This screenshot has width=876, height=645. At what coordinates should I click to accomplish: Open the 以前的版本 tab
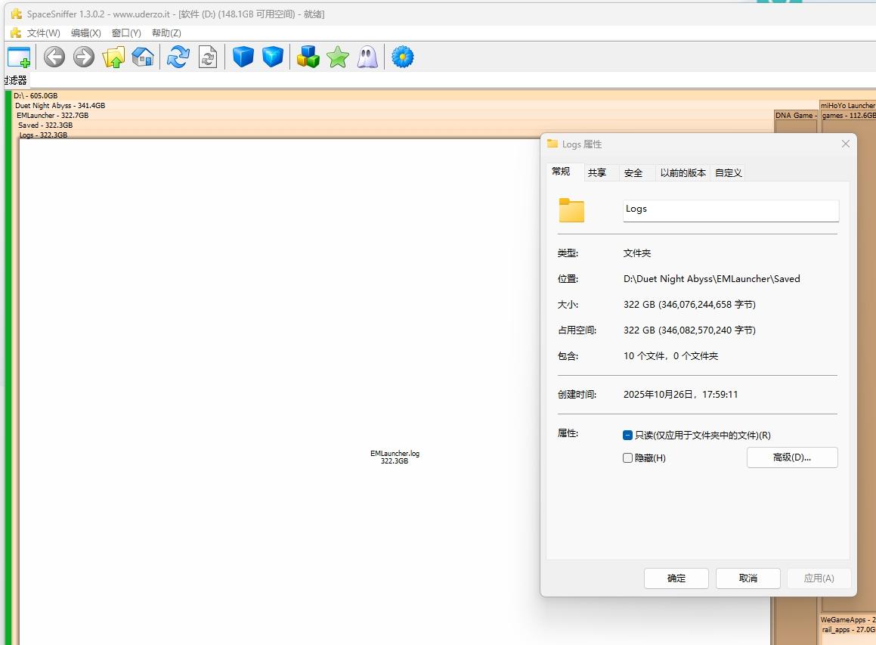coord(683,173)
